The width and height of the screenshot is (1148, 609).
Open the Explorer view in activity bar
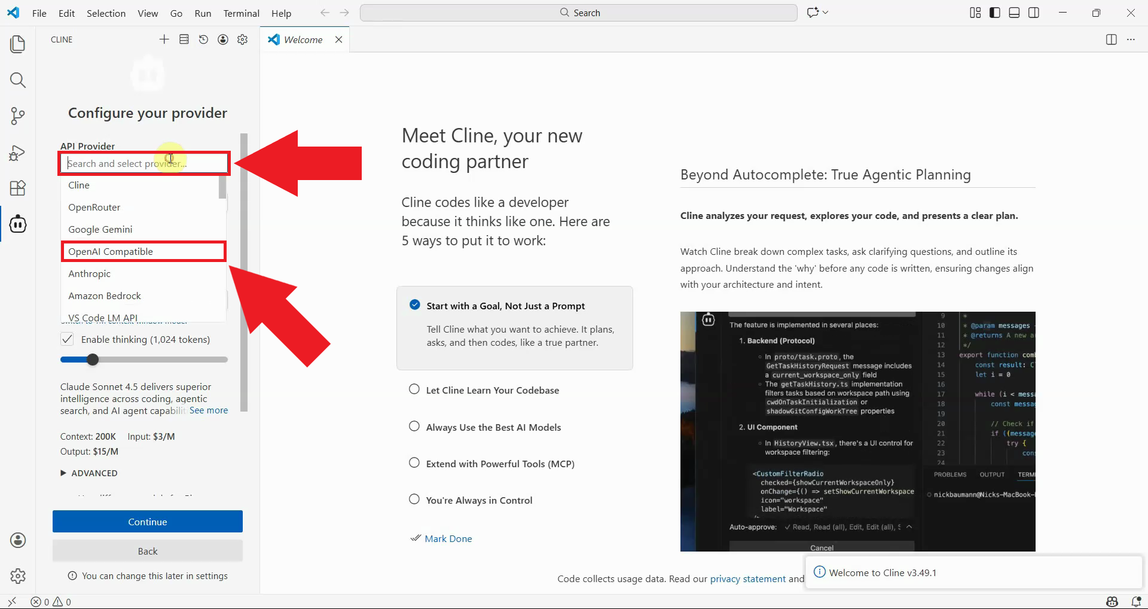18,44
